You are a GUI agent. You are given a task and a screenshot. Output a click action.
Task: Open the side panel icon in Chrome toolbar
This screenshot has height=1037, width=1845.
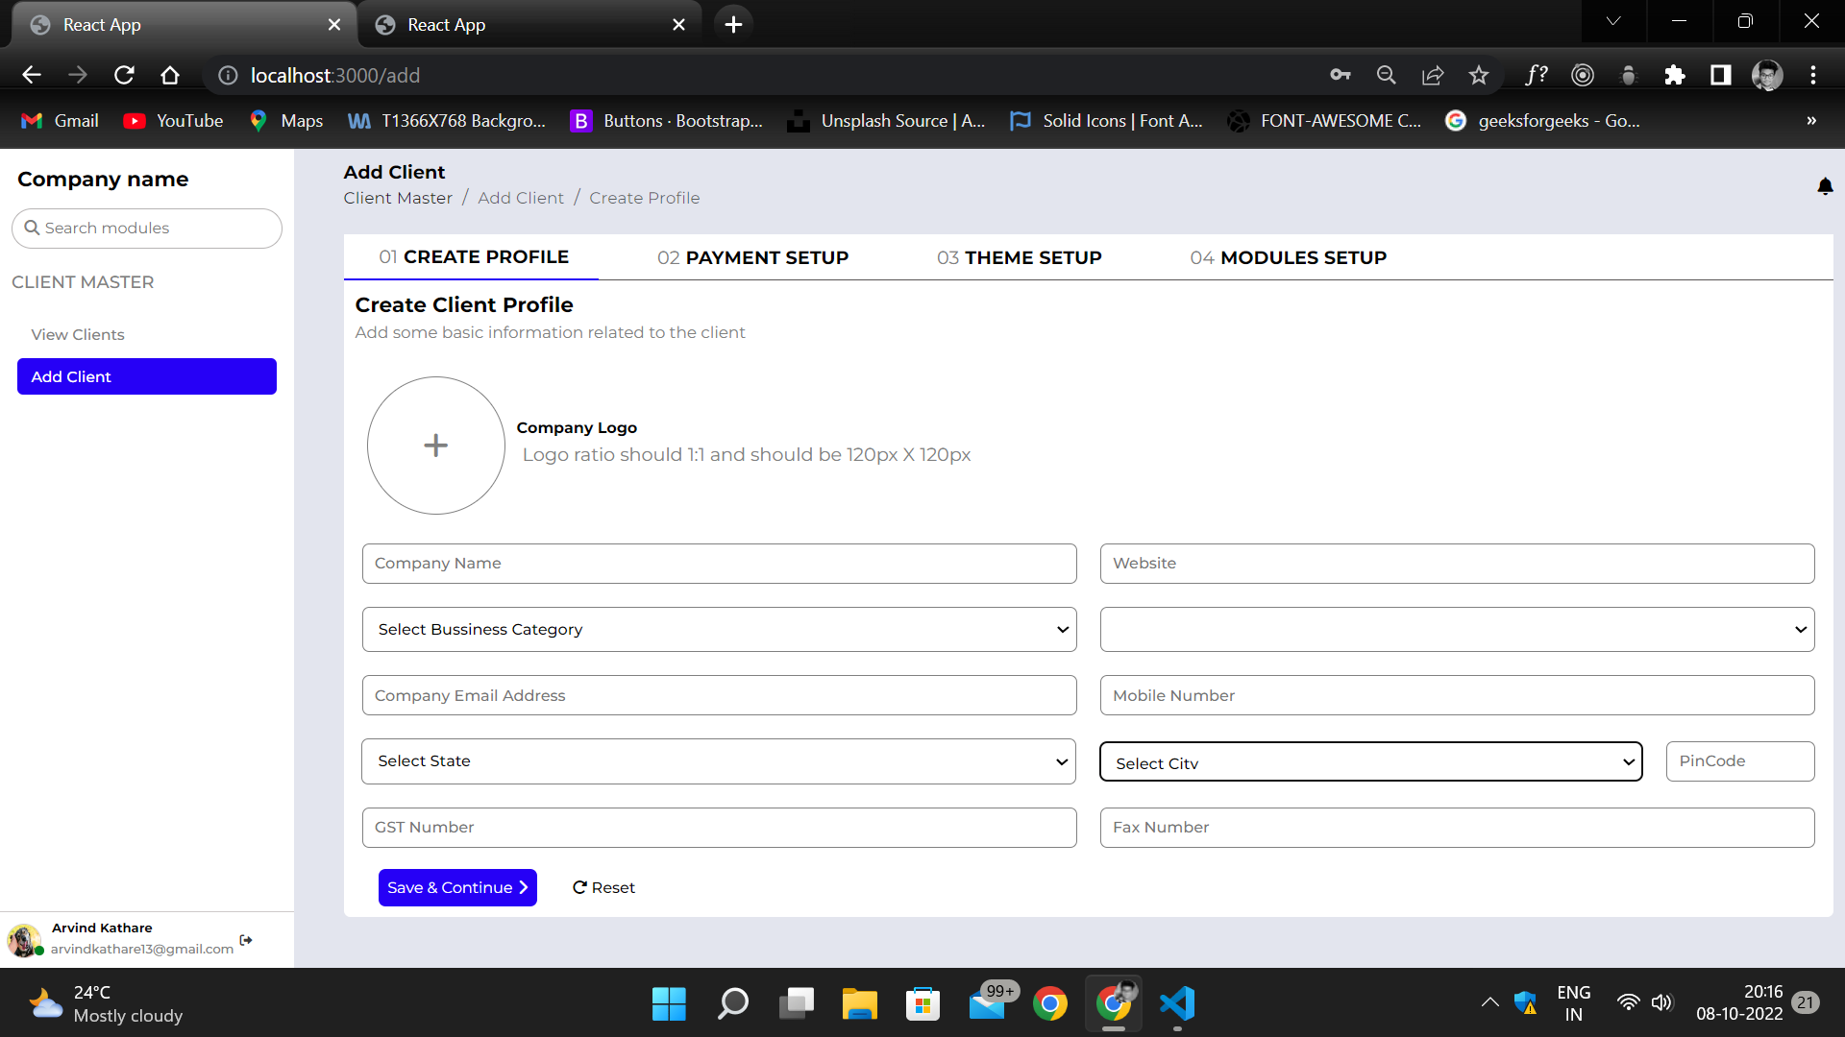coord(1720,75)
